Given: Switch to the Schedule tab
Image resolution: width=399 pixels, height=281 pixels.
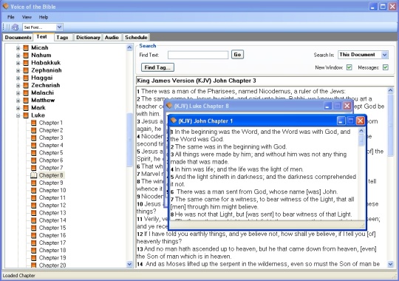Looking at the screenshot, I should (136, 38).
